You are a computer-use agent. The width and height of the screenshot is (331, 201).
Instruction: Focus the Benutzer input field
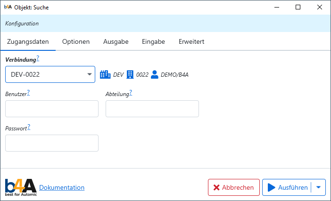pos(52,109)
